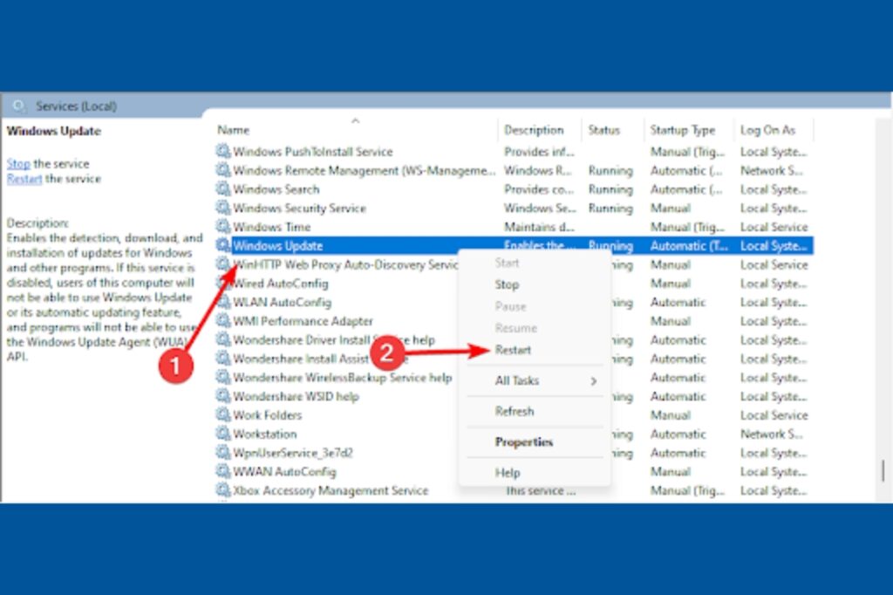Screen dimensions: 893x595
Task: Click the Work Folders service gear icon
Action: 223,415
